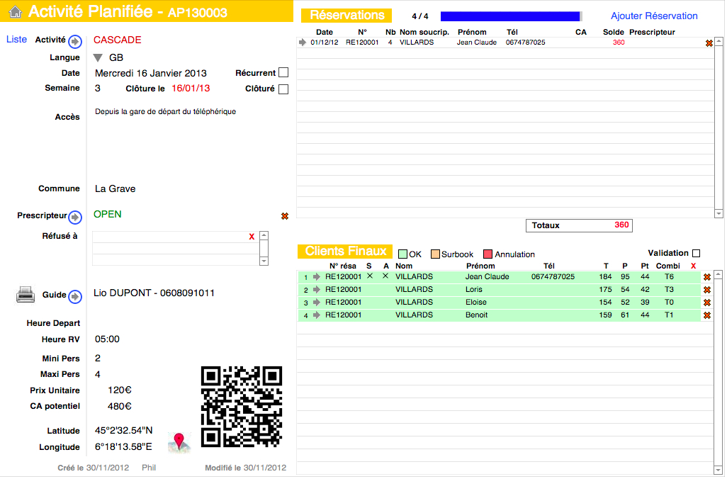Delete reservation RE120001 dated 01/12/12

(x=709, y=43)
